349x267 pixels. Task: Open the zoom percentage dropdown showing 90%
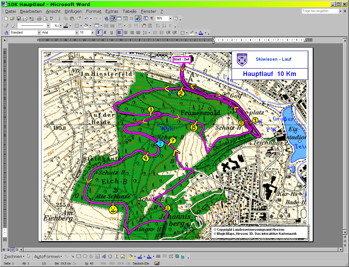tap(170, 19)
